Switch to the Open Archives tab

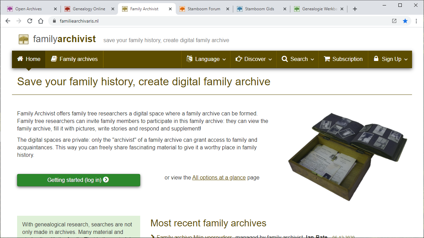click(x=31, y=9)
